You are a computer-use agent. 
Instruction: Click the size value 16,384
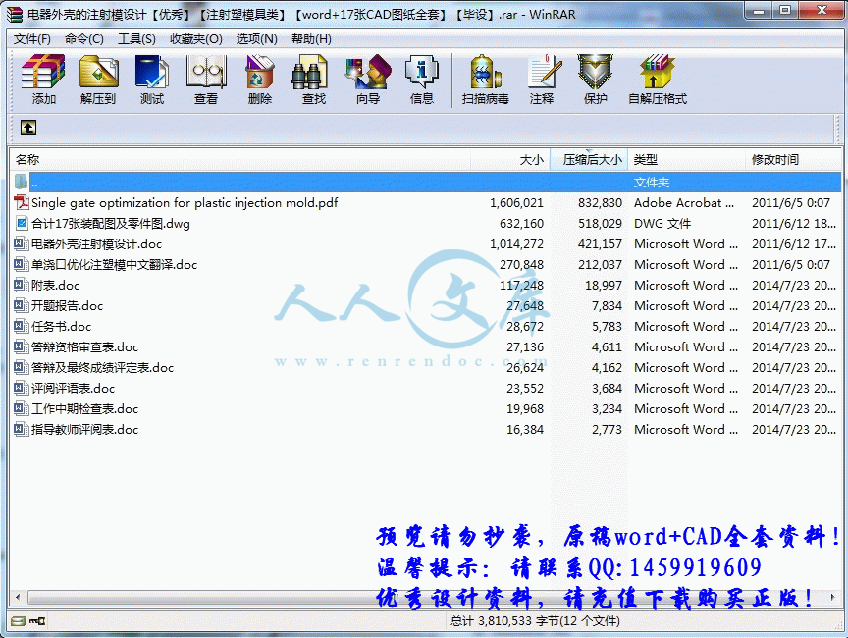click(524, 429)
